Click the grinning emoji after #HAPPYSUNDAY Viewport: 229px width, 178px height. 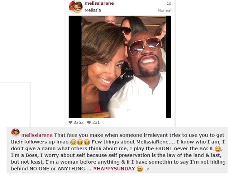coord(140,169)
